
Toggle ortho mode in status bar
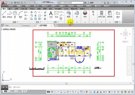click(65, 92)
